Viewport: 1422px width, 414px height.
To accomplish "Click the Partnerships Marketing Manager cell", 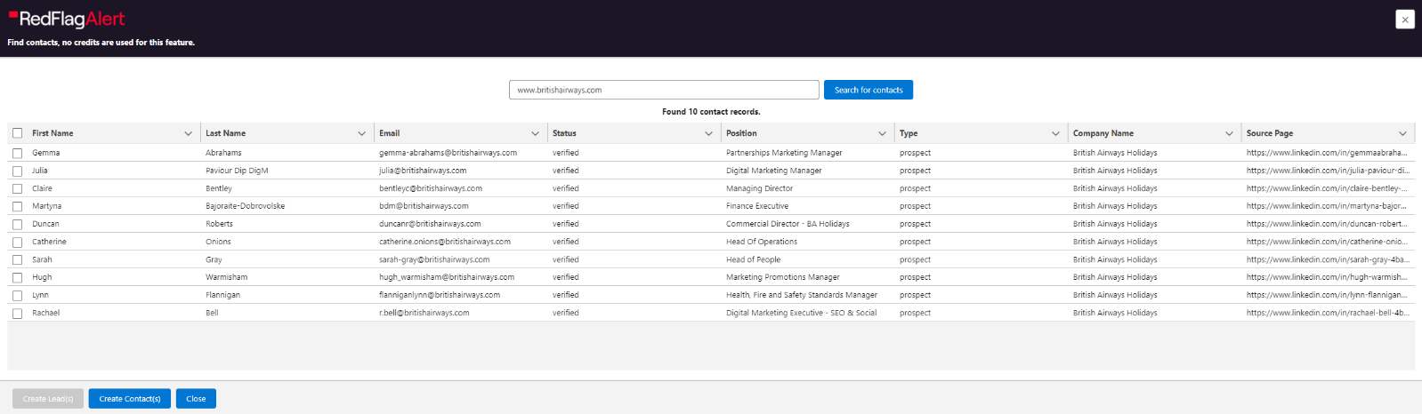I will tap(784, 153).
